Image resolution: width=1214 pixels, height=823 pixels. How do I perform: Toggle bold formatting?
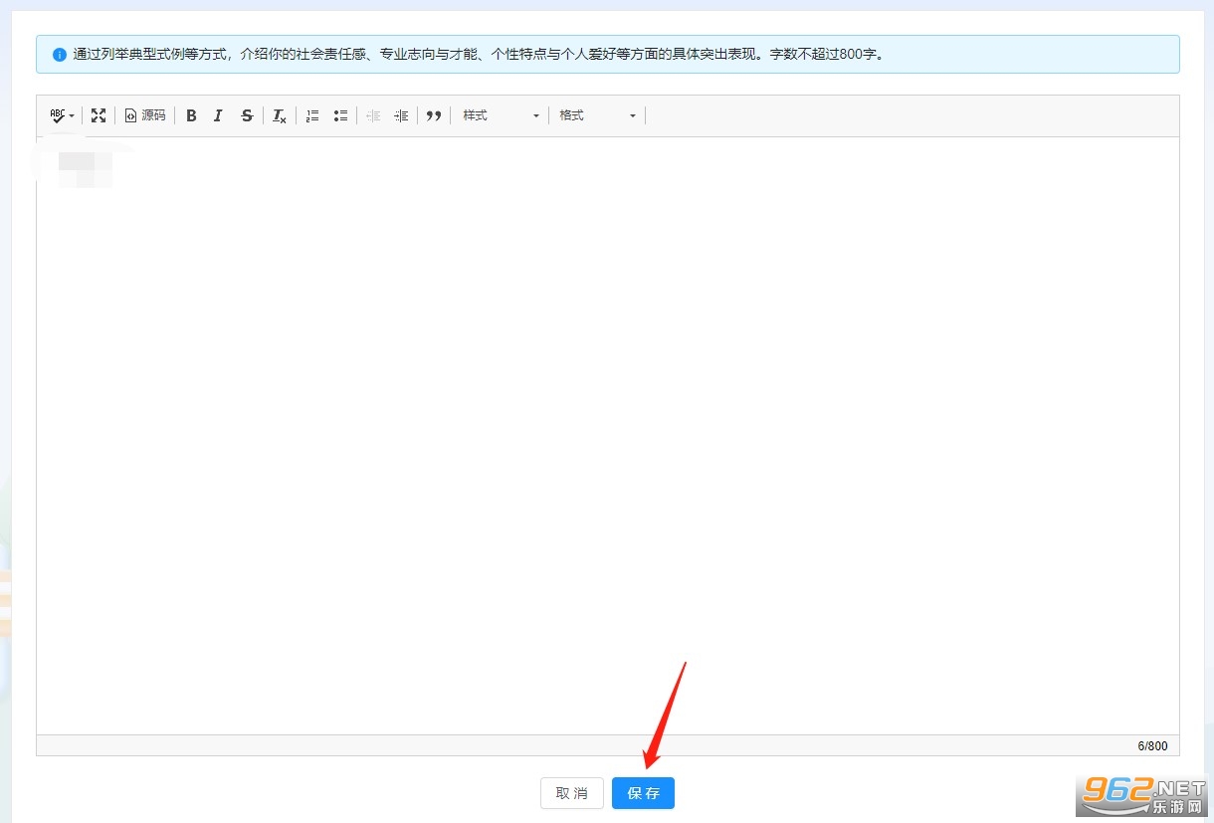pos(192,115)
